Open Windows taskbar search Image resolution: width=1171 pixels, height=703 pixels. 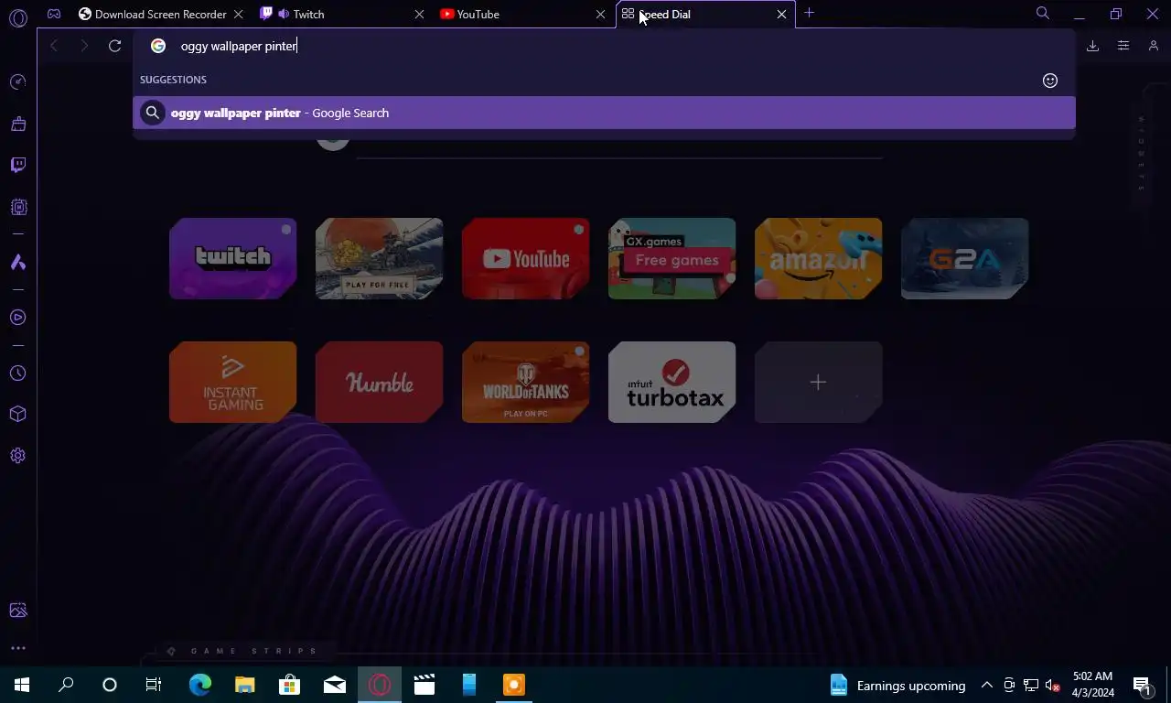(x=66, y=685)
